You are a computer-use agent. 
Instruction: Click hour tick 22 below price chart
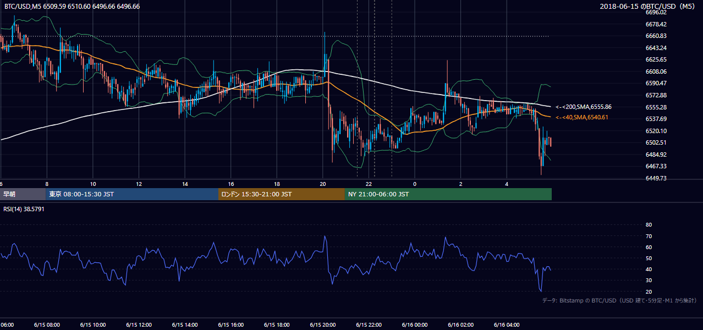click(369, 184)
